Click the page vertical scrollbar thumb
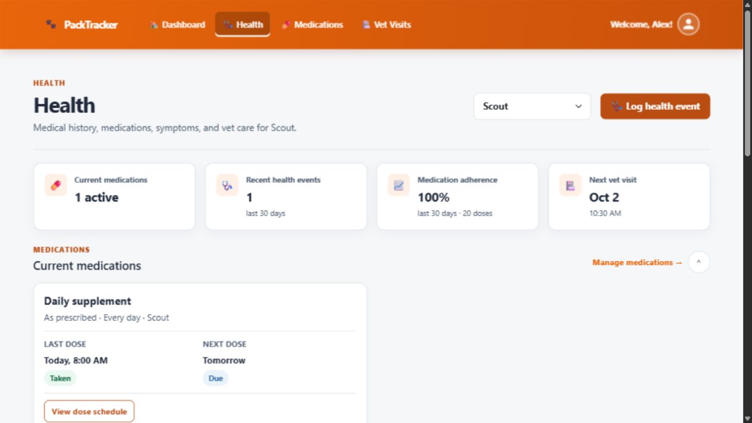The image size is (752, 423). coord(748,83)
